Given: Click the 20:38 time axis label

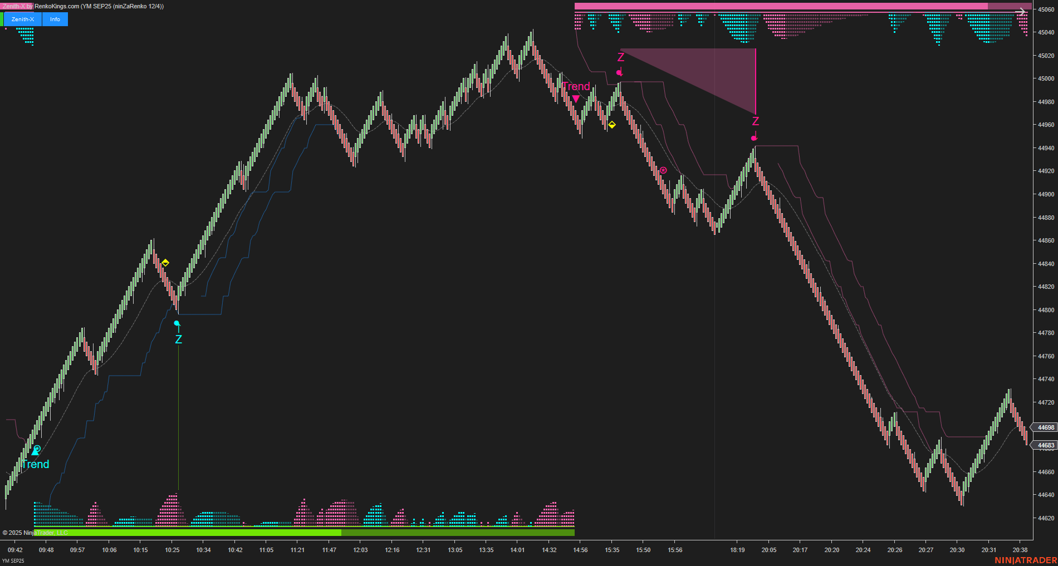Looking at the screenshot, I should (1020, 549).
